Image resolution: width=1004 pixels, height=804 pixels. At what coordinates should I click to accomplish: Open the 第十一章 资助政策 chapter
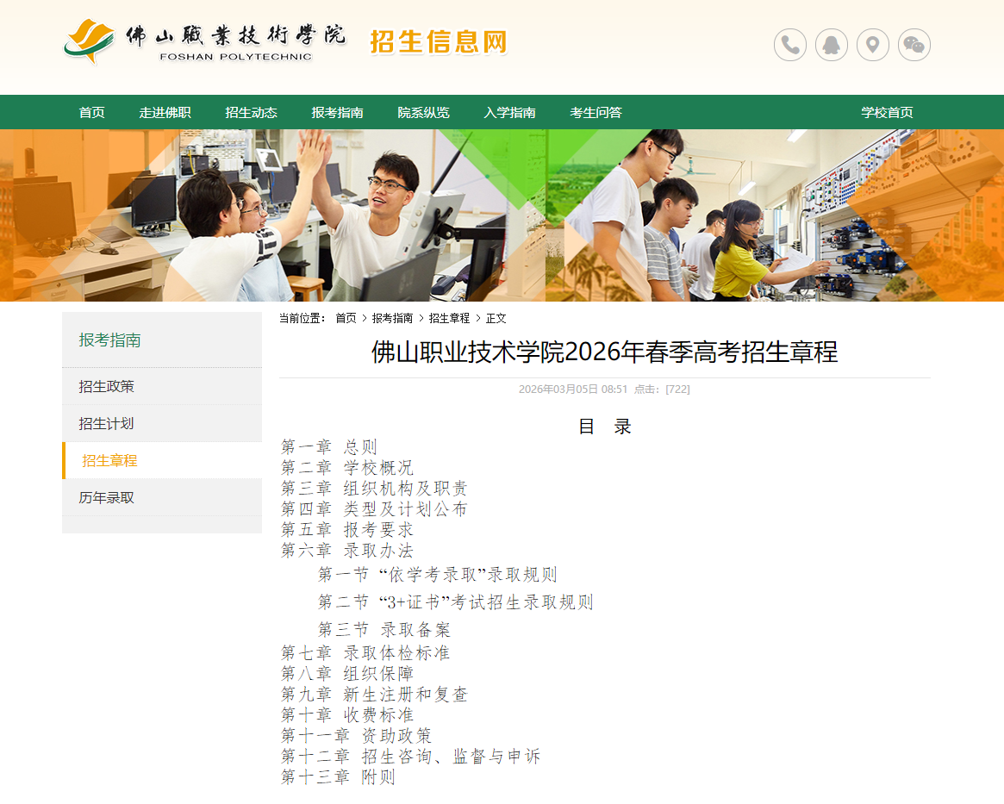356,735
